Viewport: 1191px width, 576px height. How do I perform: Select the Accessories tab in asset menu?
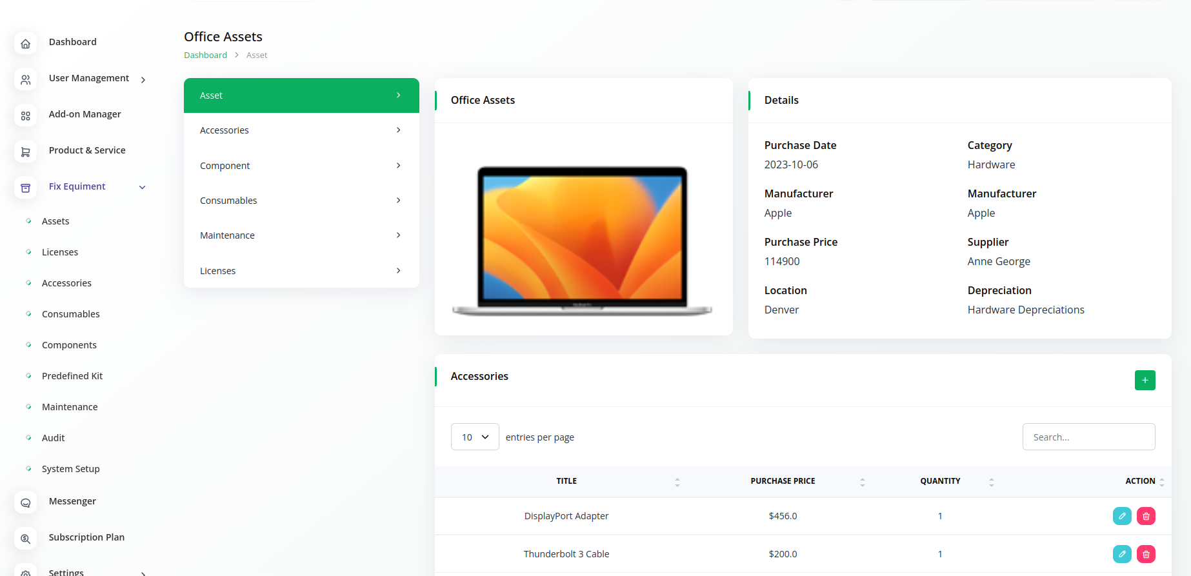tap(301, 130)
